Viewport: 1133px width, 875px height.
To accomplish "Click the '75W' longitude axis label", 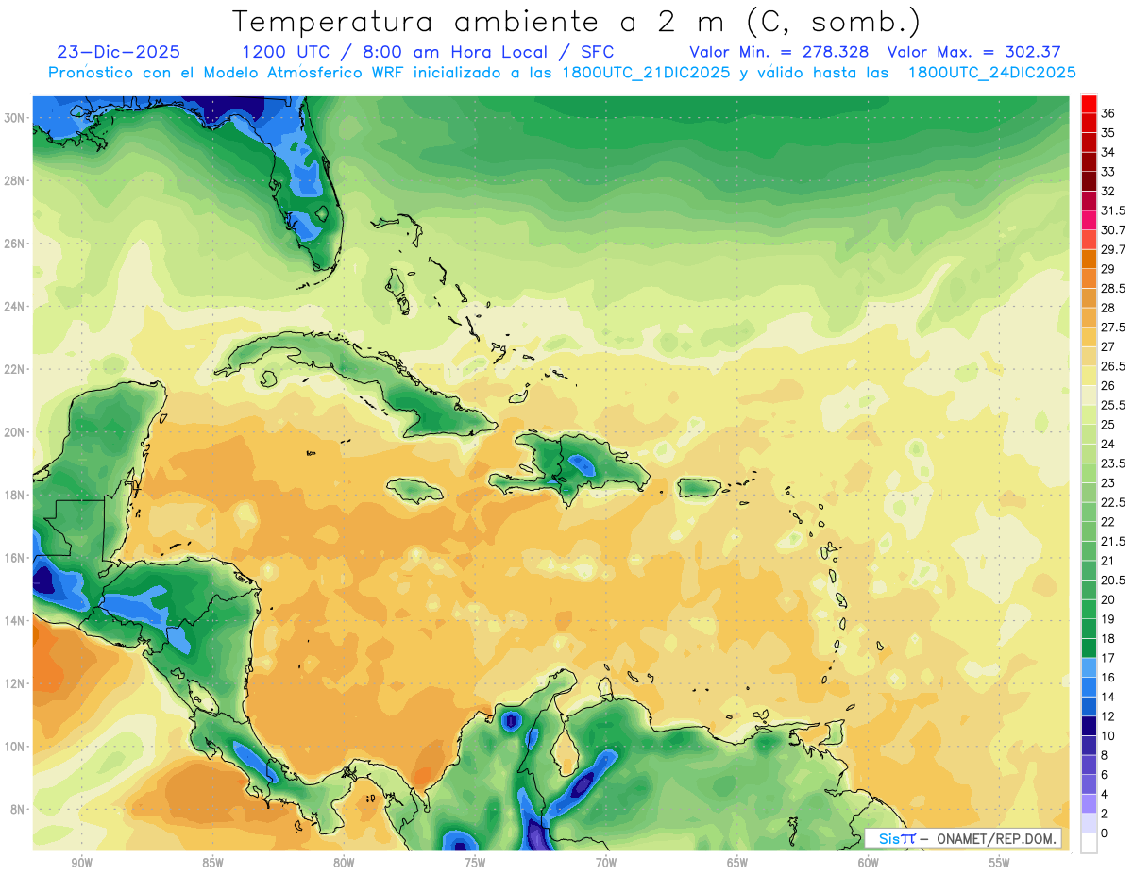I will 475,863.
